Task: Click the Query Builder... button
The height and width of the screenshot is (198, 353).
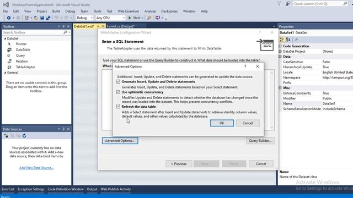Action: (x=260, y=141)
